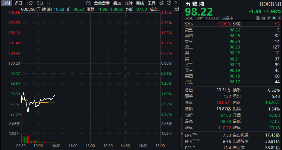Expand the toolbar right chevron arrow
Viewport: 282px width, 150px height.
pos(176,3)
